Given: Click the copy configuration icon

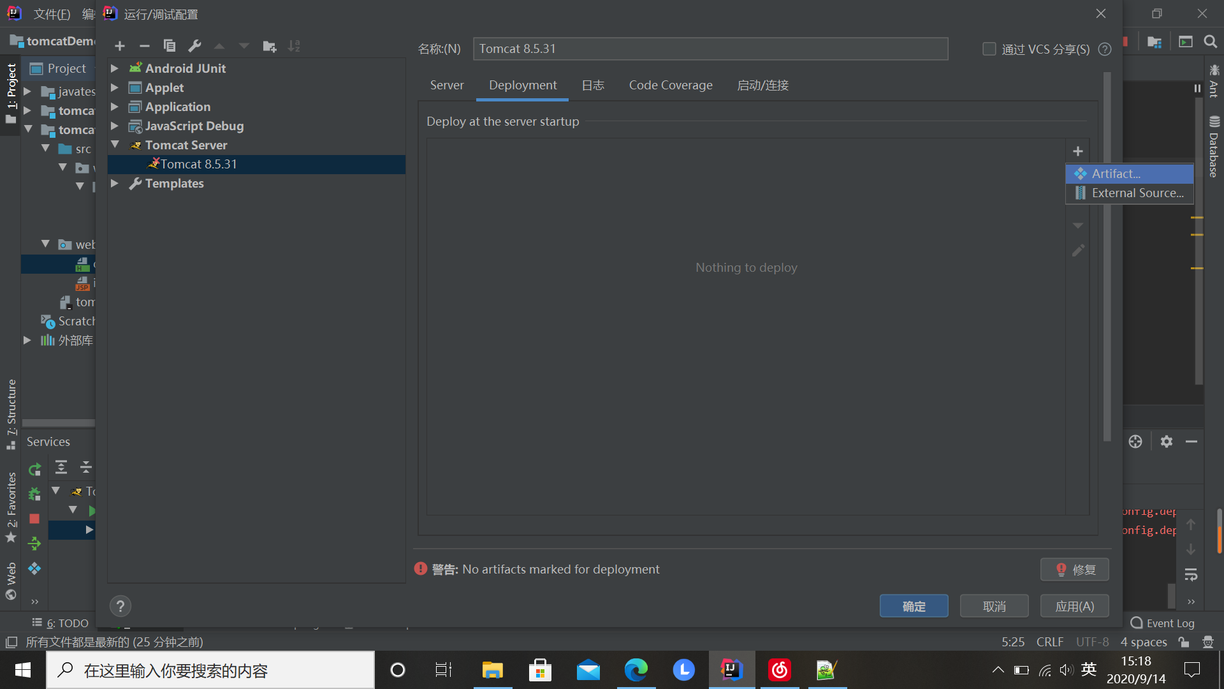Looking at the screenshot, I should tap(170, 46).
